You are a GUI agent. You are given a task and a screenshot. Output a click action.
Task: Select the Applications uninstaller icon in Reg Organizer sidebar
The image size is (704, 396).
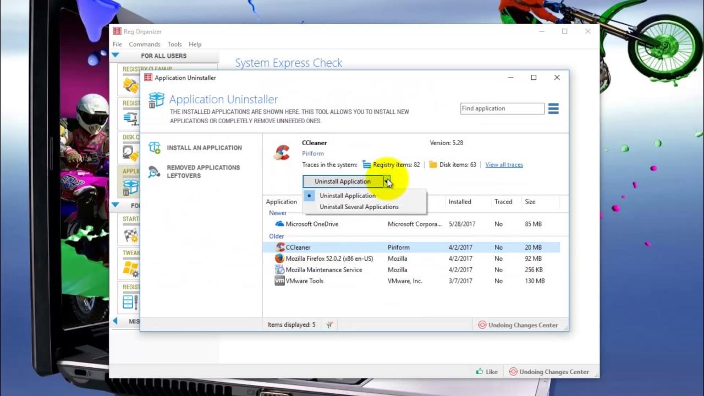pos(130,187)
